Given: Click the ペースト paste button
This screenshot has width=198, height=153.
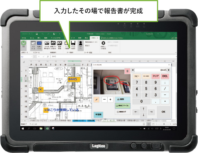Looking at the screenshot, I should [146, 76].
